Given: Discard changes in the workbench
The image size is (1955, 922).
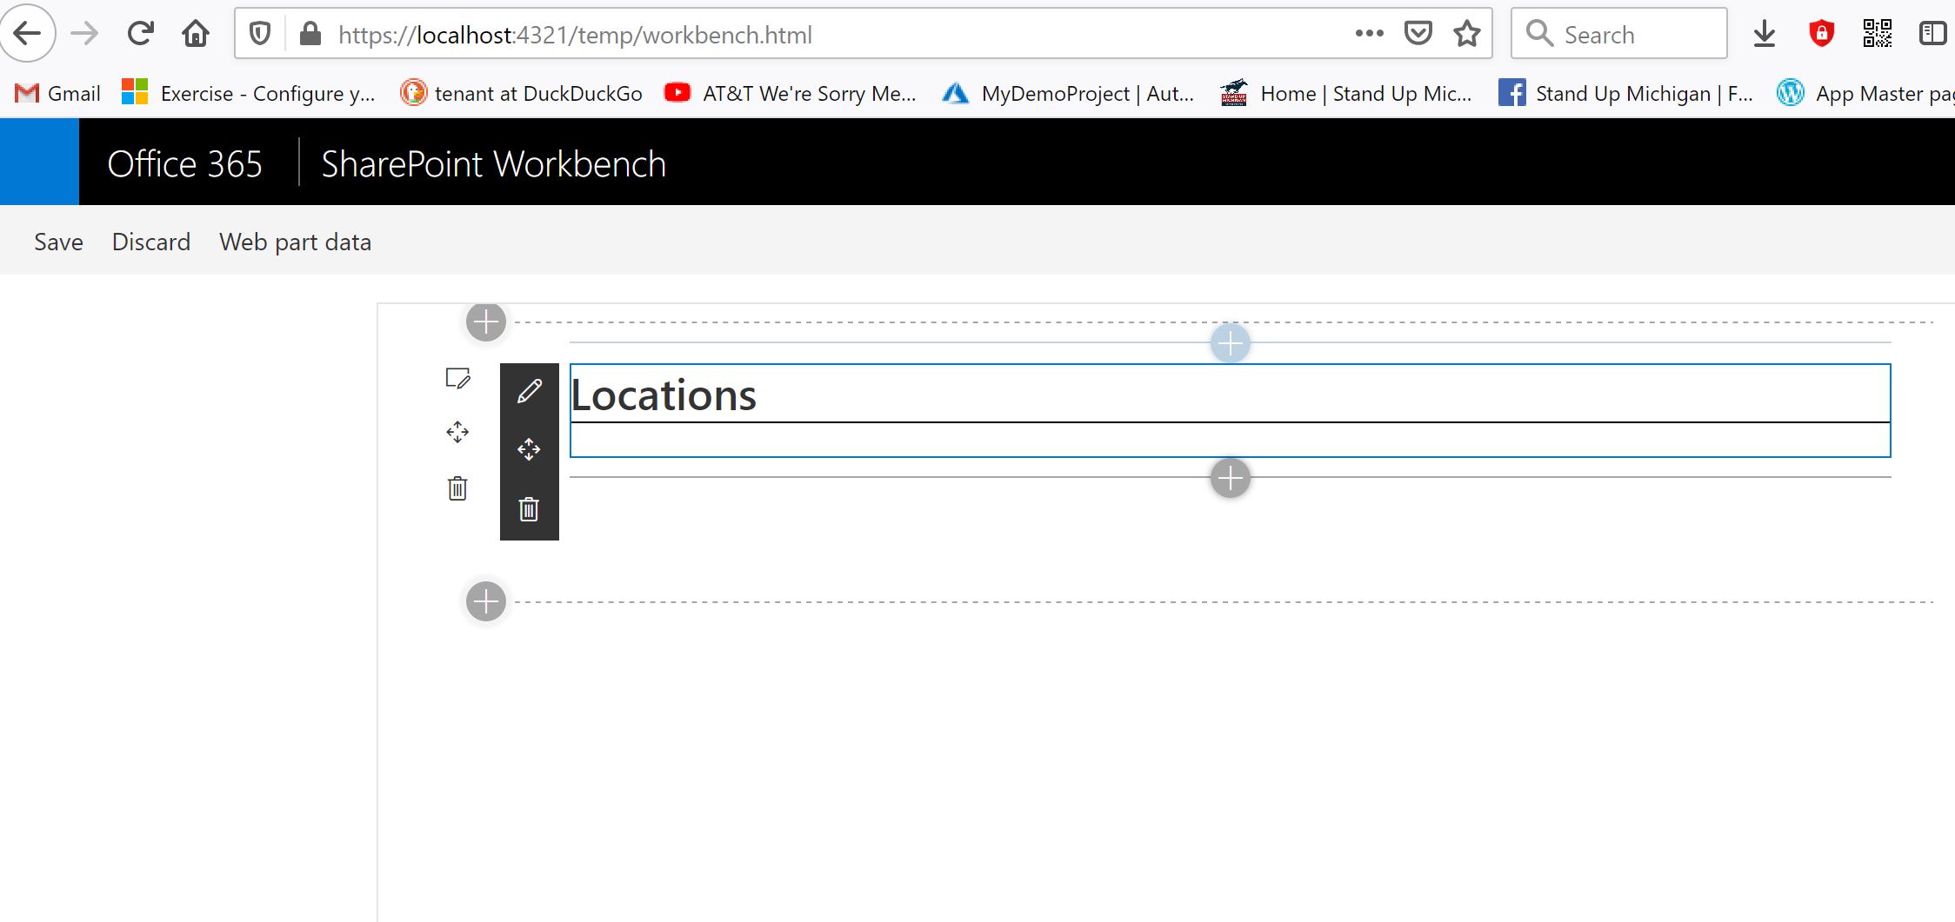Looking at the screenshot, I should coord(151,242).
